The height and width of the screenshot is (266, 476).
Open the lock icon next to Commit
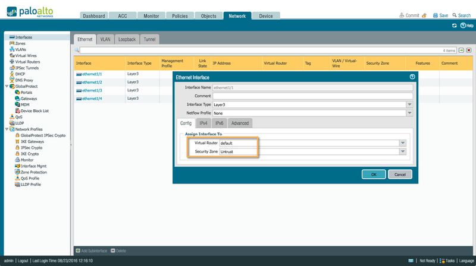pyautogui.click(x=424, y=15)
